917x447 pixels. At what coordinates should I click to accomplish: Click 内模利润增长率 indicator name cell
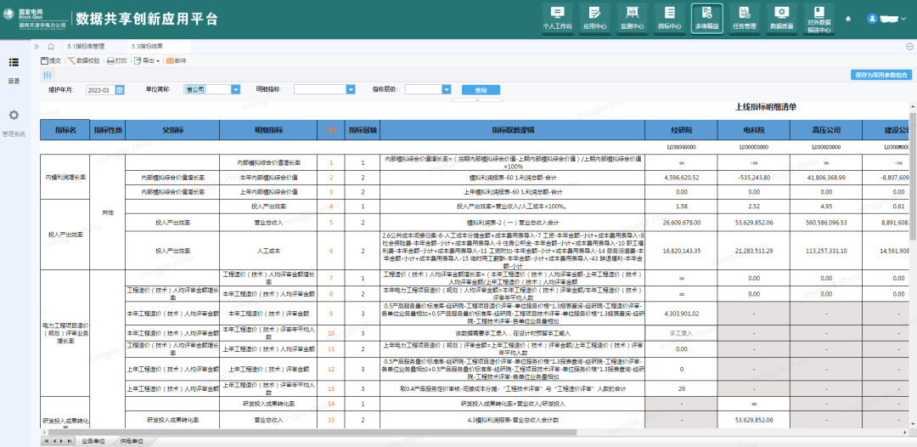point(65,177)
